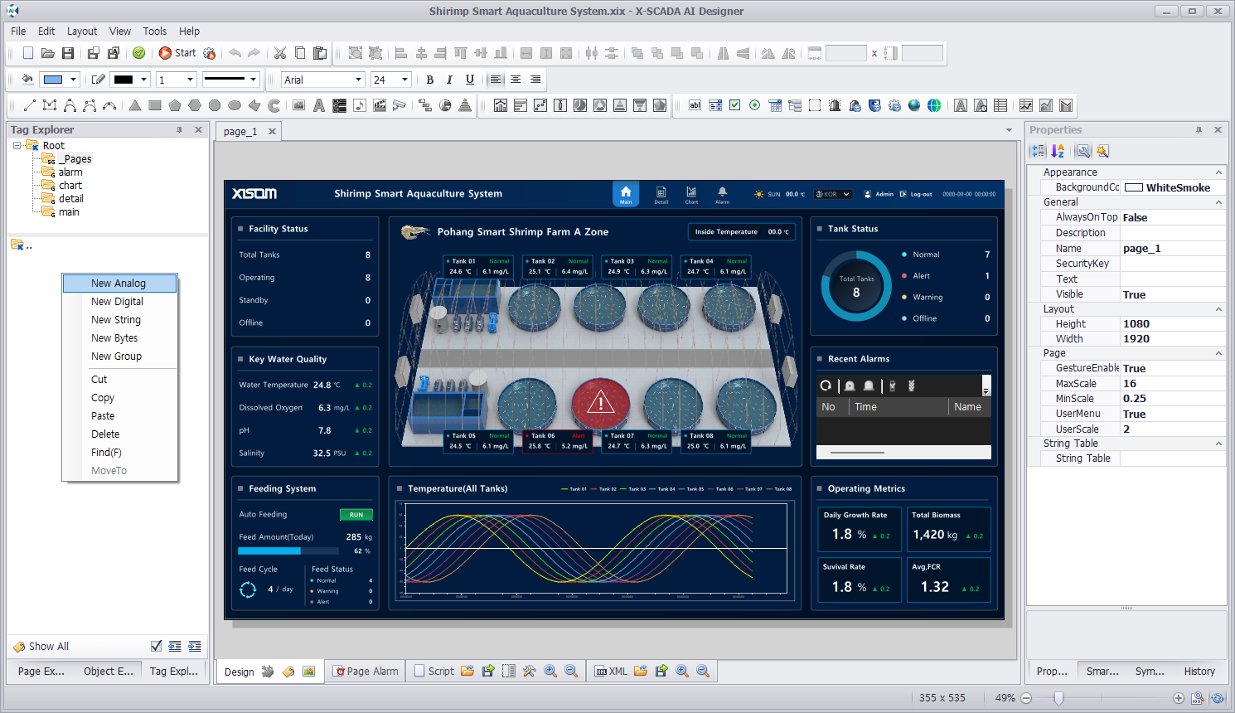Click the tools icon beside Script tab
The image size is (1235, 713).
pyautogui.click(x=530, y=671)
